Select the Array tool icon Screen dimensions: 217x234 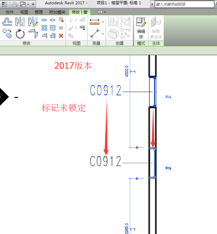44,28
